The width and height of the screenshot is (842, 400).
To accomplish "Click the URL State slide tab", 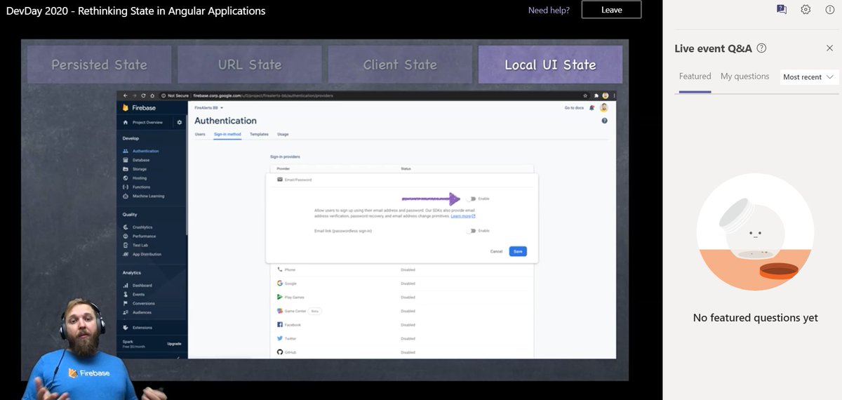I will point(250,65).
